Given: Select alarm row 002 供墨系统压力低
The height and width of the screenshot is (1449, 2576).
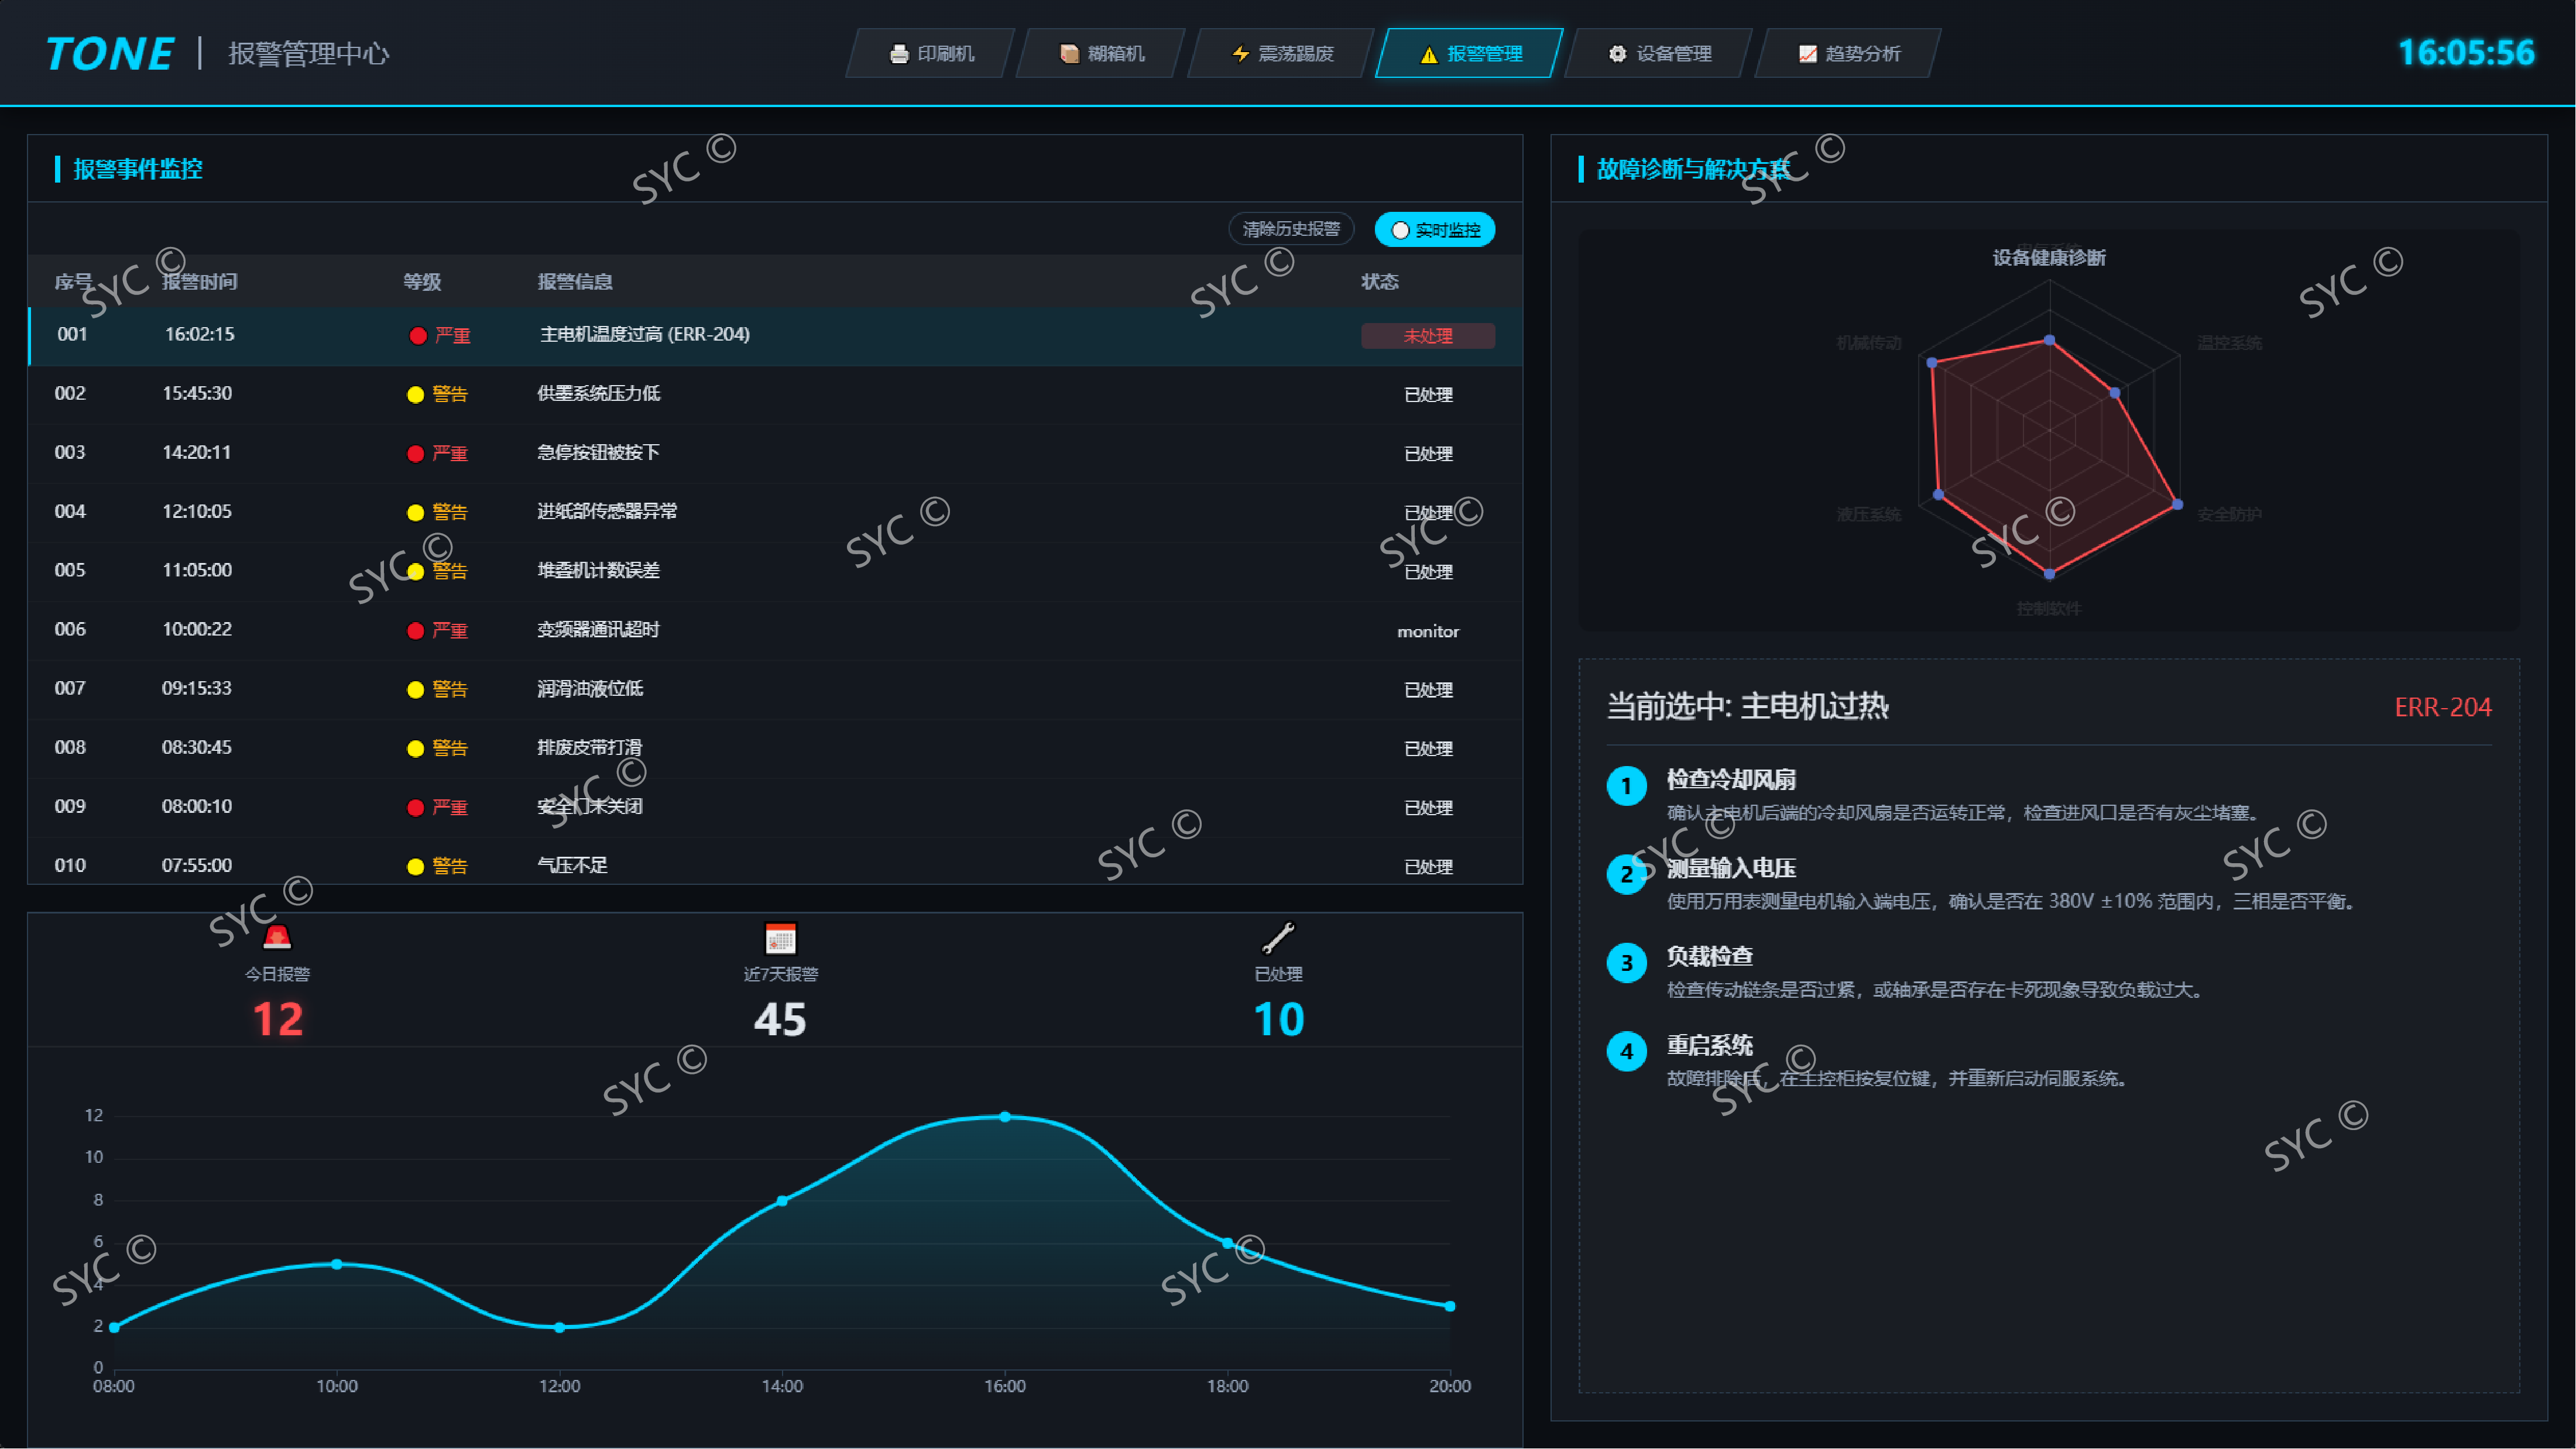Looking at the screenshot, I should click(597, 394).
